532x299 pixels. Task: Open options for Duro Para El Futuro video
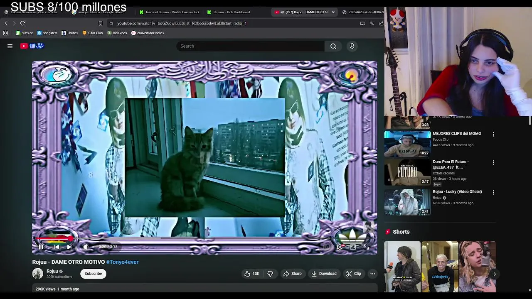coord(493,163)
